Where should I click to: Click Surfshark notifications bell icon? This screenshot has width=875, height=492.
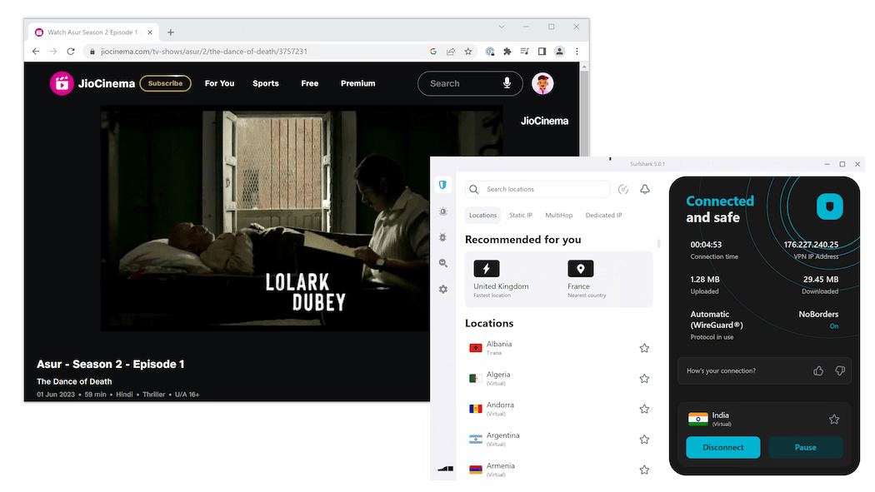click(644, 190)
